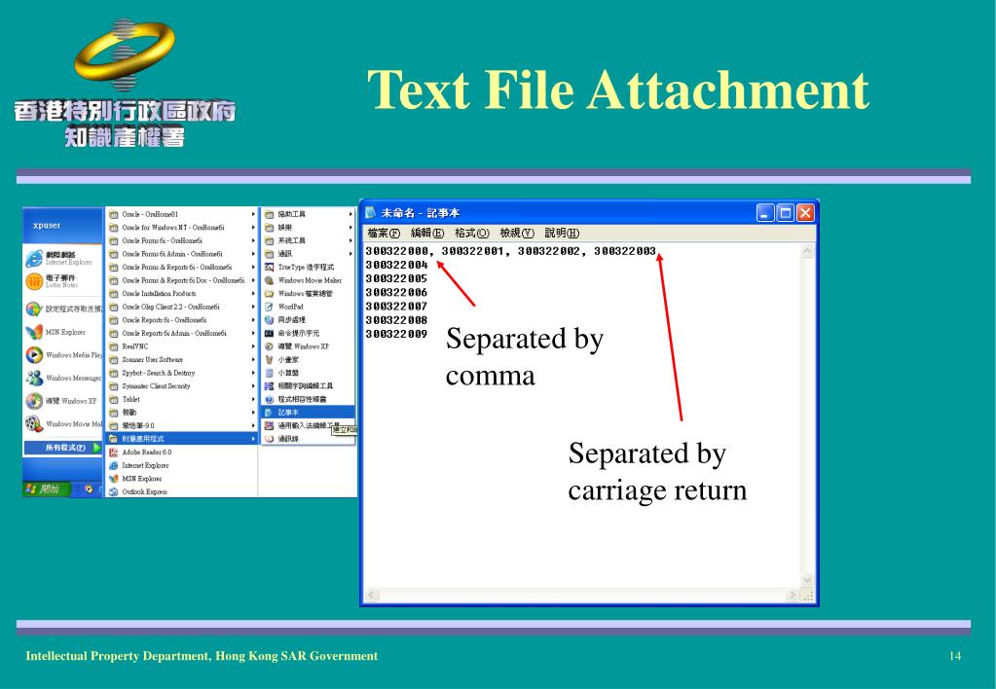Click Notepad vertical scrollbar up arrow
Screen dimensions: 996x689
(x=807, y=251)
